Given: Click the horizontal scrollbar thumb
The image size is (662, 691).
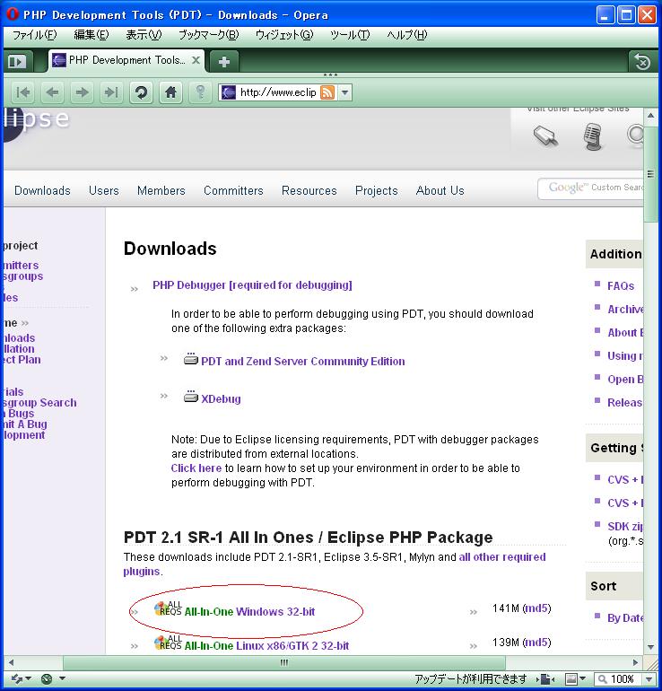Looking at the screenshot, I should point(284,662).
